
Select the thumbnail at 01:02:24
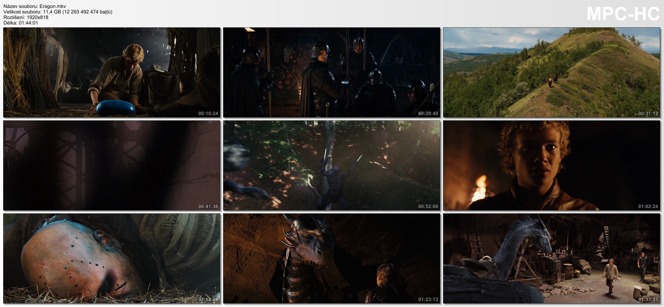point(552,166)
